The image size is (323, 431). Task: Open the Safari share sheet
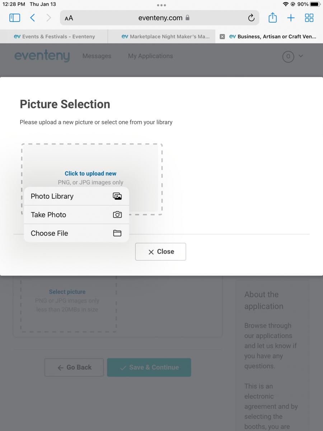272,18
